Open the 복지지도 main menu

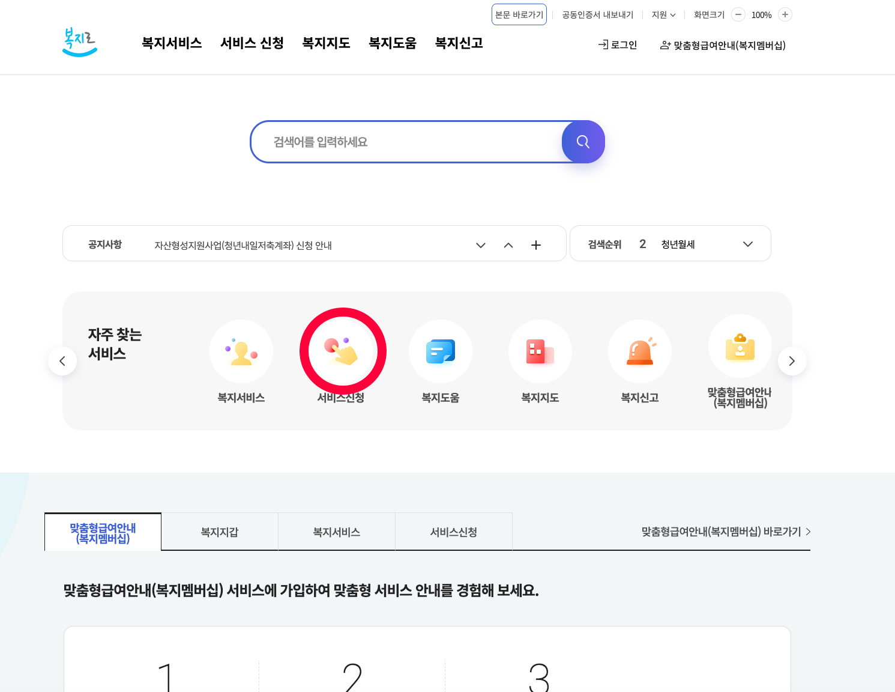point(326,43)
